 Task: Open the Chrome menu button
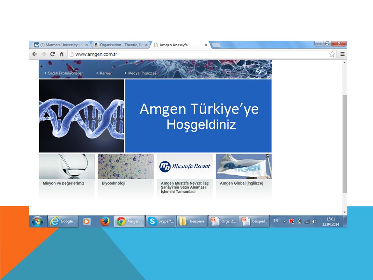[x=343, y=54]
